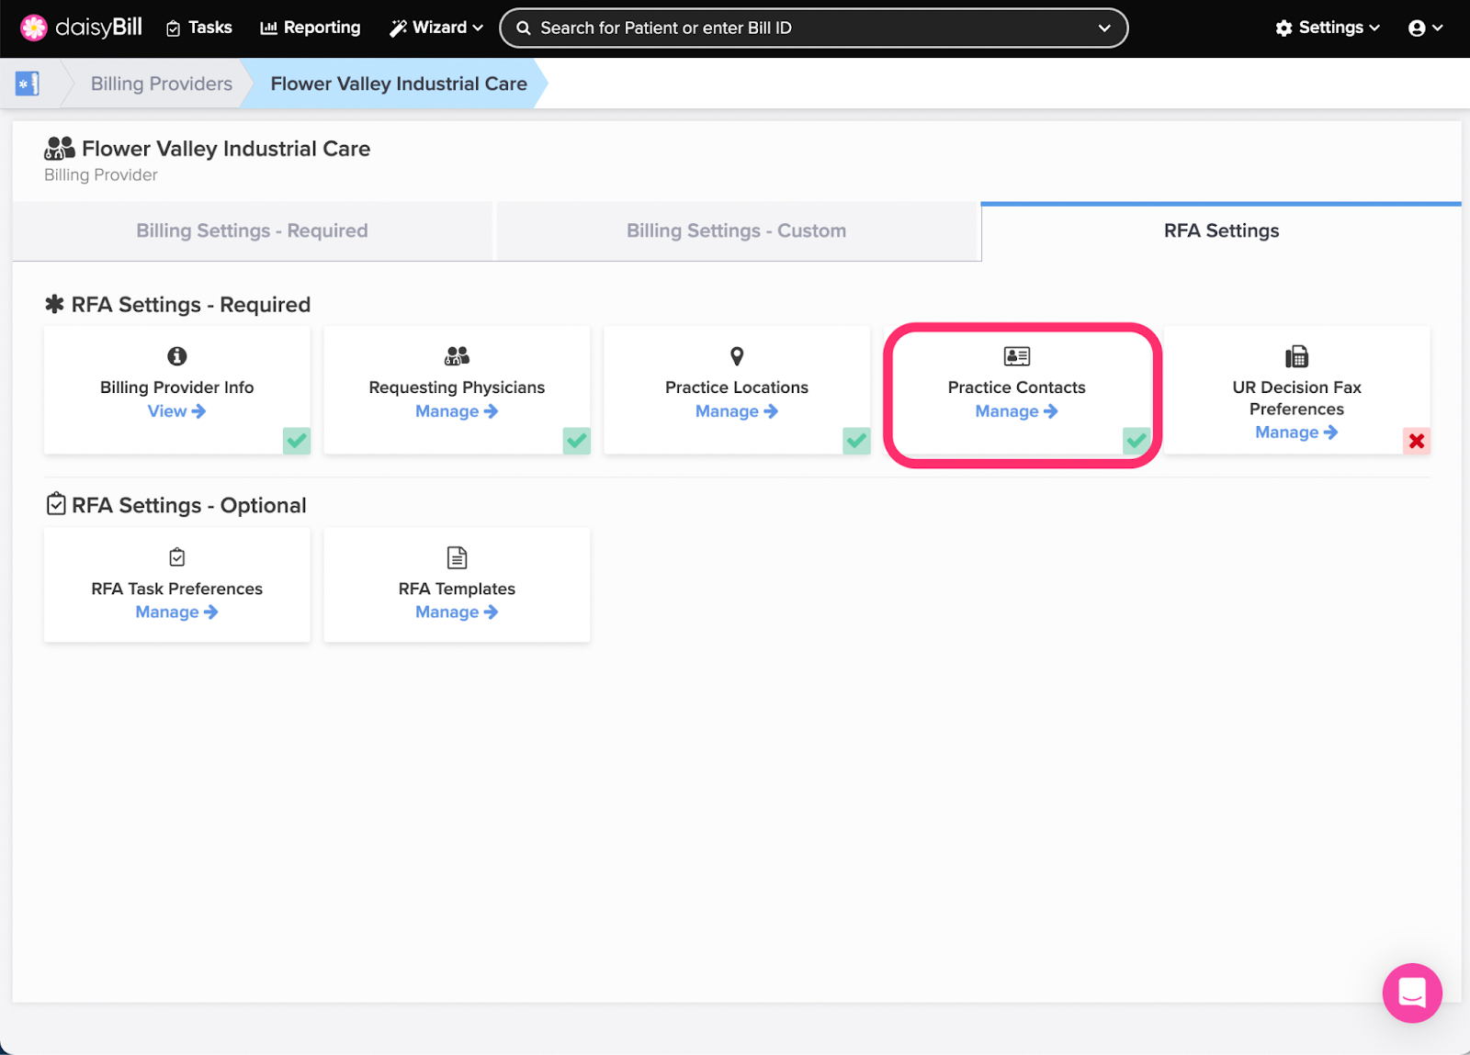Manage RFA Templates

pos(457,612)
